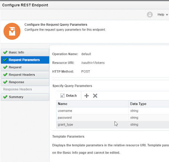169x162 pixels.
Task: Jump to the Summary step
Action: [25, 97]
